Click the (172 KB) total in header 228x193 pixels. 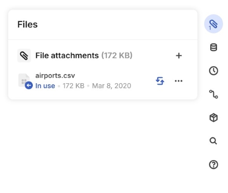(117, 55)
